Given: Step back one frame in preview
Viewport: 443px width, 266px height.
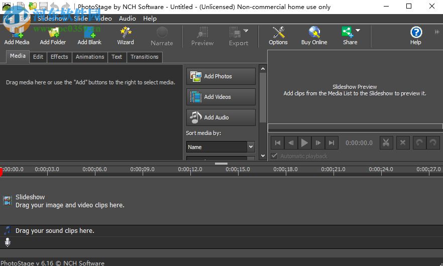Looking at the screenshot, I should pos(291,143).
